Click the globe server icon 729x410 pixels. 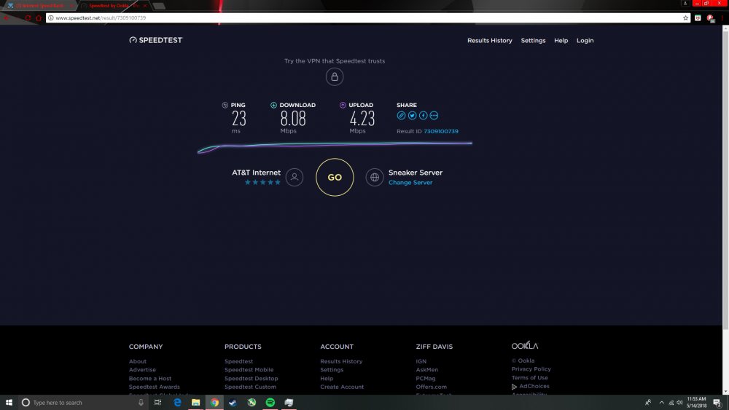374,178
